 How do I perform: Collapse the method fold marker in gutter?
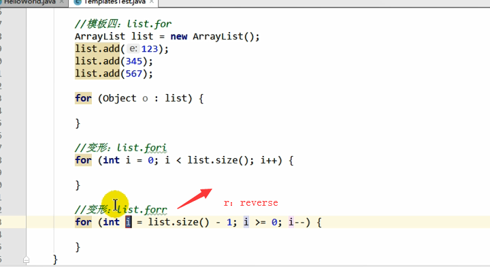pos(27,260)
